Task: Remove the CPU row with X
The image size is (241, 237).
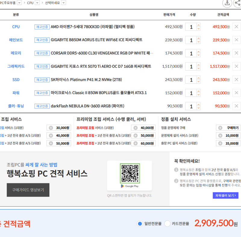Action: coord(236,27)
